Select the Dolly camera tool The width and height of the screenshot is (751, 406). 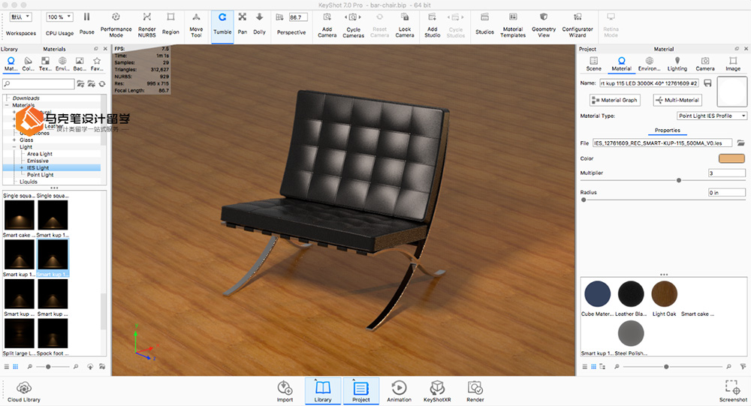click(x=259, y=23)
